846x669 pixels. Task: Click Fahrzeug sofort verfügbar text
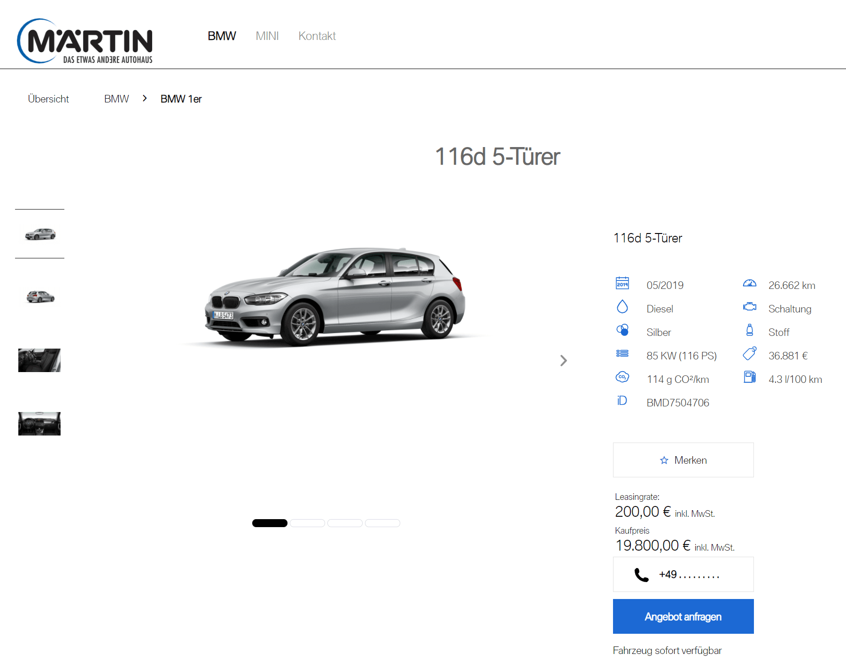[667, 651]
